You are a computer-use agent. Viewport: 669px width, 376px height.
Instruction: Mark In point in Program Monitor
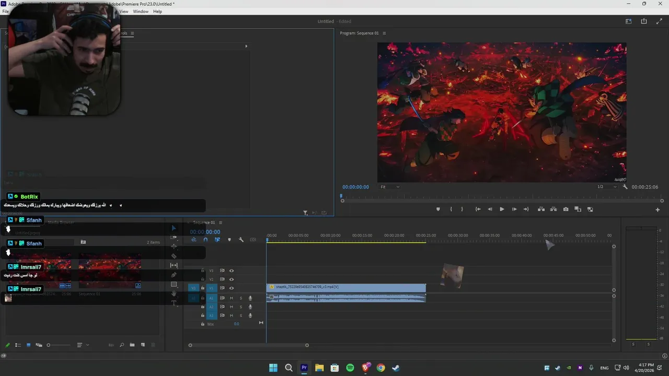coord(451,209)
